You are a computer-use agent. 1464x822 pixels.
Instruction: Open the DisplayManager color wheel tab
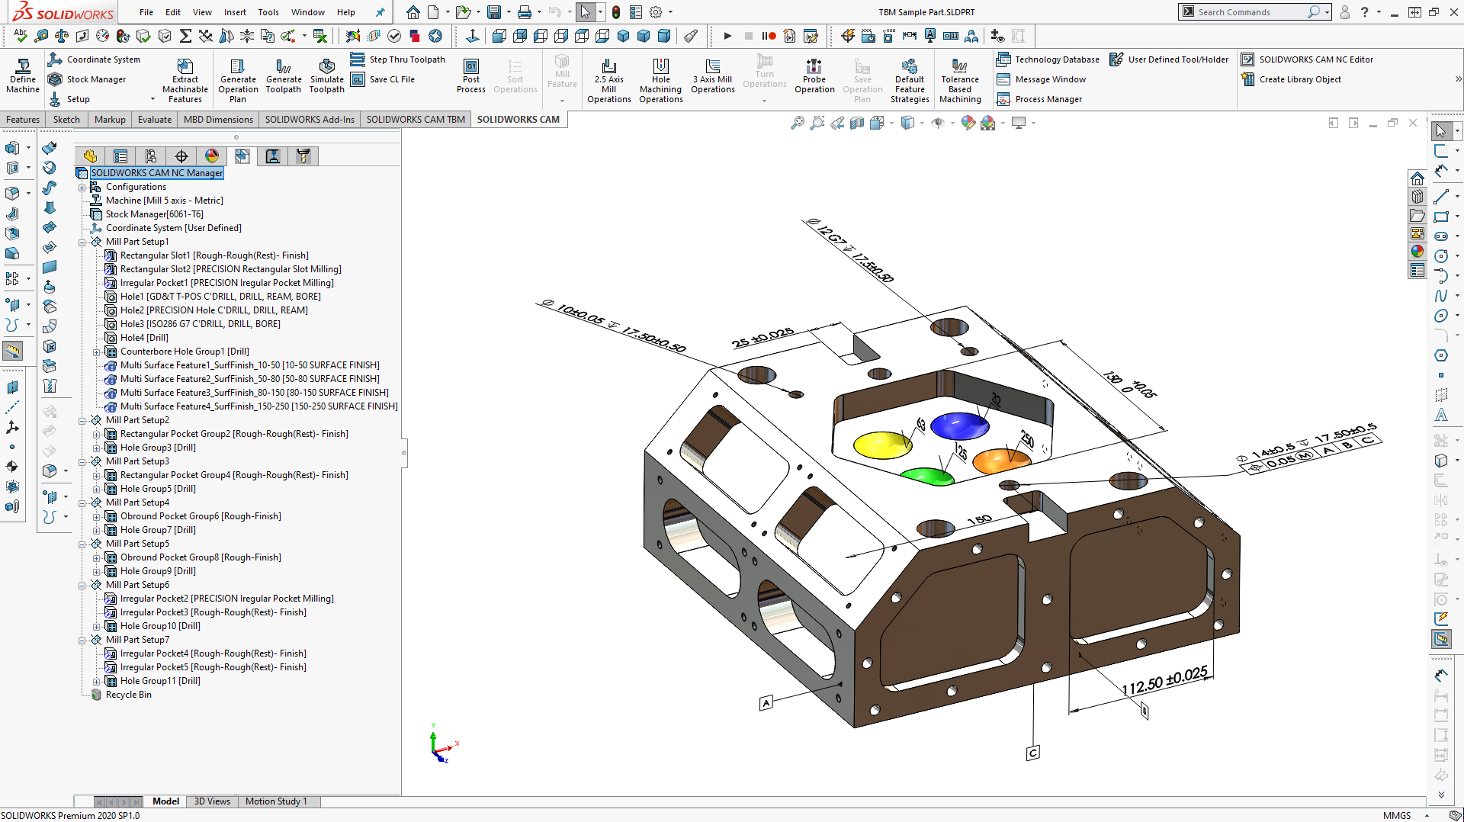coord(211,156)
